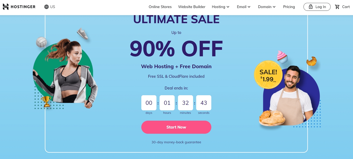This screenshot has width=353, height=159.
Task: Click the Hostinger logo icon
Action: (6, 7)
